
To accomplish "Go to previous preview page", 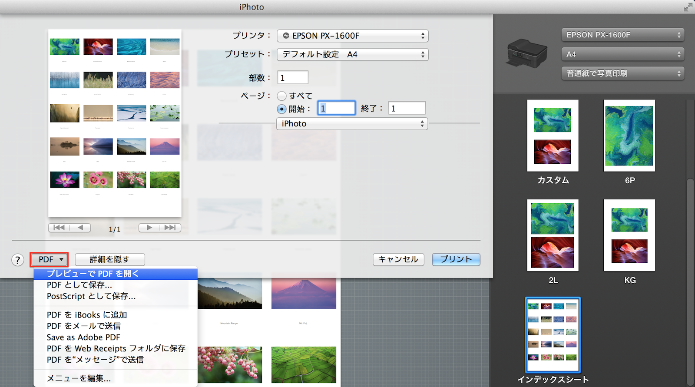I will (x=80, y=228).
